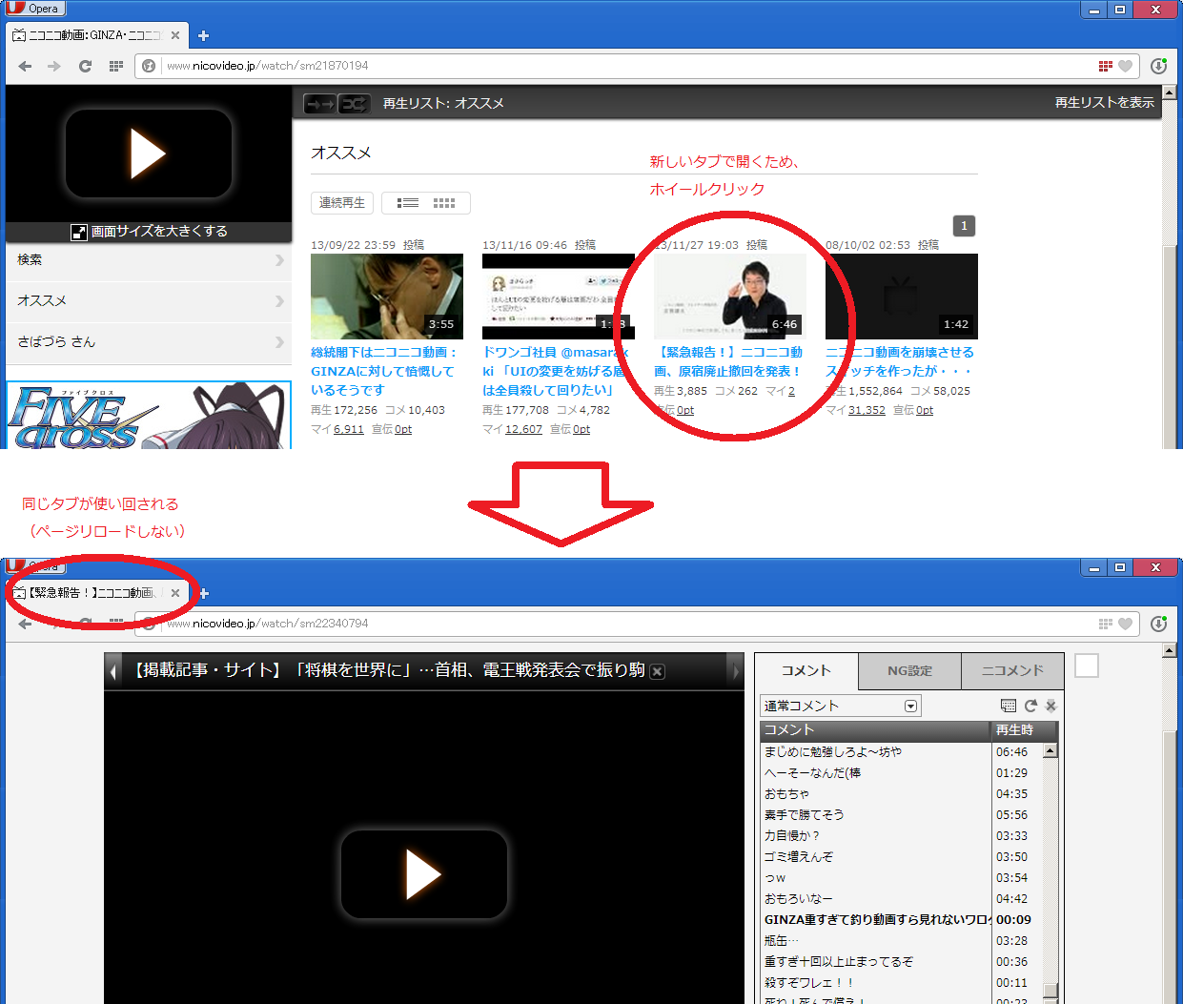Click sm21870194 page scrollbar up arrow
1183x1004 pixels.
pyautogui.click(x=1170, y=92)
